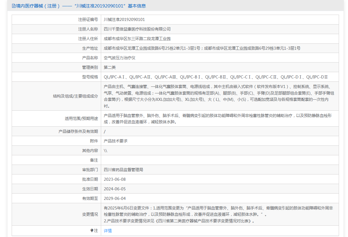Click the 生效日期 label cell
The width and height of the screenshot is (348, 237).
(56, 189)
